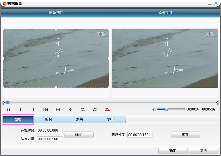Screen dimensions: 221x156
Task: Click the 取消 button
Action: point(203,151)
